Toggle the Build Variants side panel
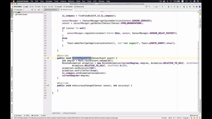 click(12, 97)
